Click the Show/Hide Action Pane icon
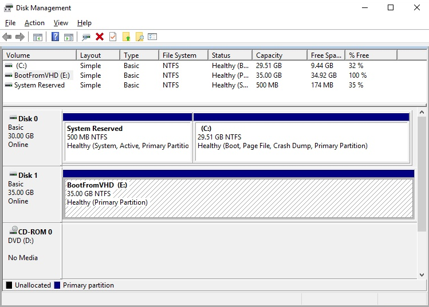Viewport: 429px width, 307px height. (x=69, y=37)
